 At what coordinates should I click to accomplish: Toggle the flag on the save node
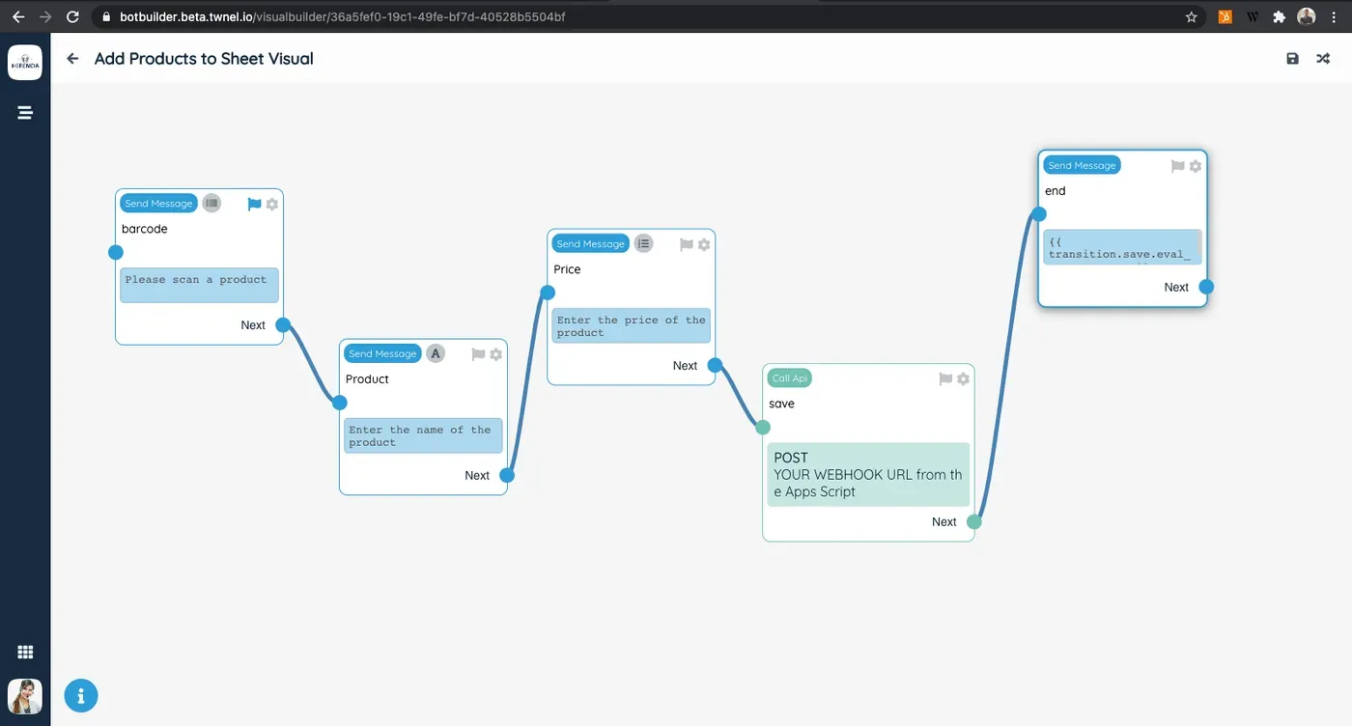[945, 379]
